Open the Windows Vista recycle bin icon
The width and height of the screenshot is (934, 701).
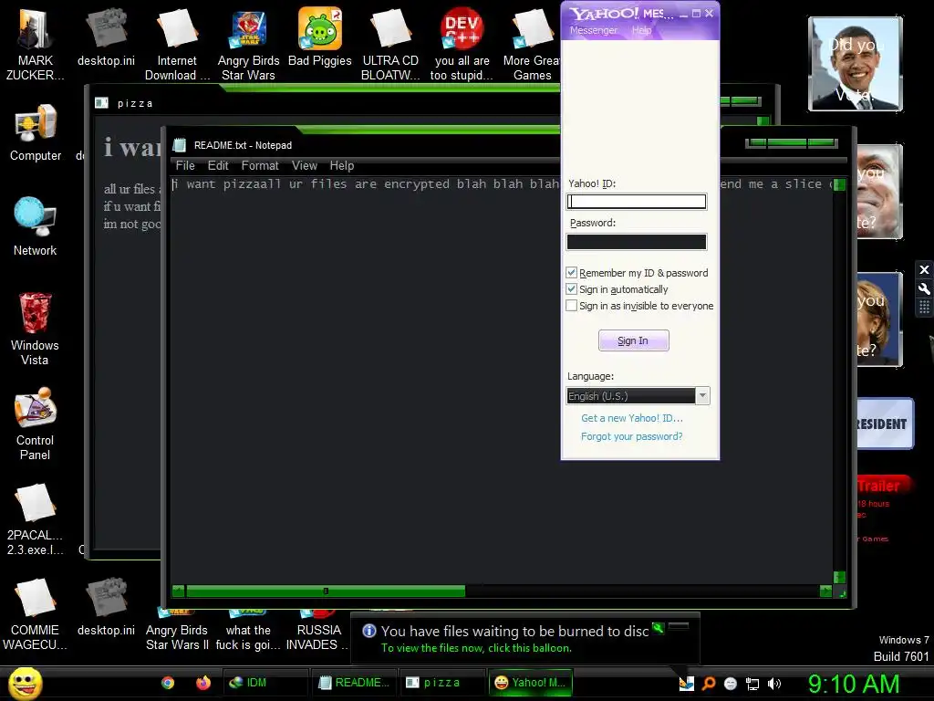[35, 329]
